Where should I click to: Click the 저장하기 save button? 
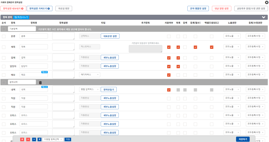pyautogui.click(x=243, y=139)
